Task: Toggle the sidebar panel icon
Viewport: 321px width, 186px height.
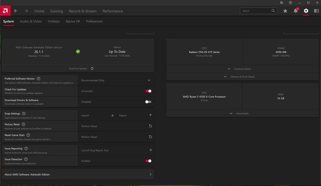Action: 316,11
